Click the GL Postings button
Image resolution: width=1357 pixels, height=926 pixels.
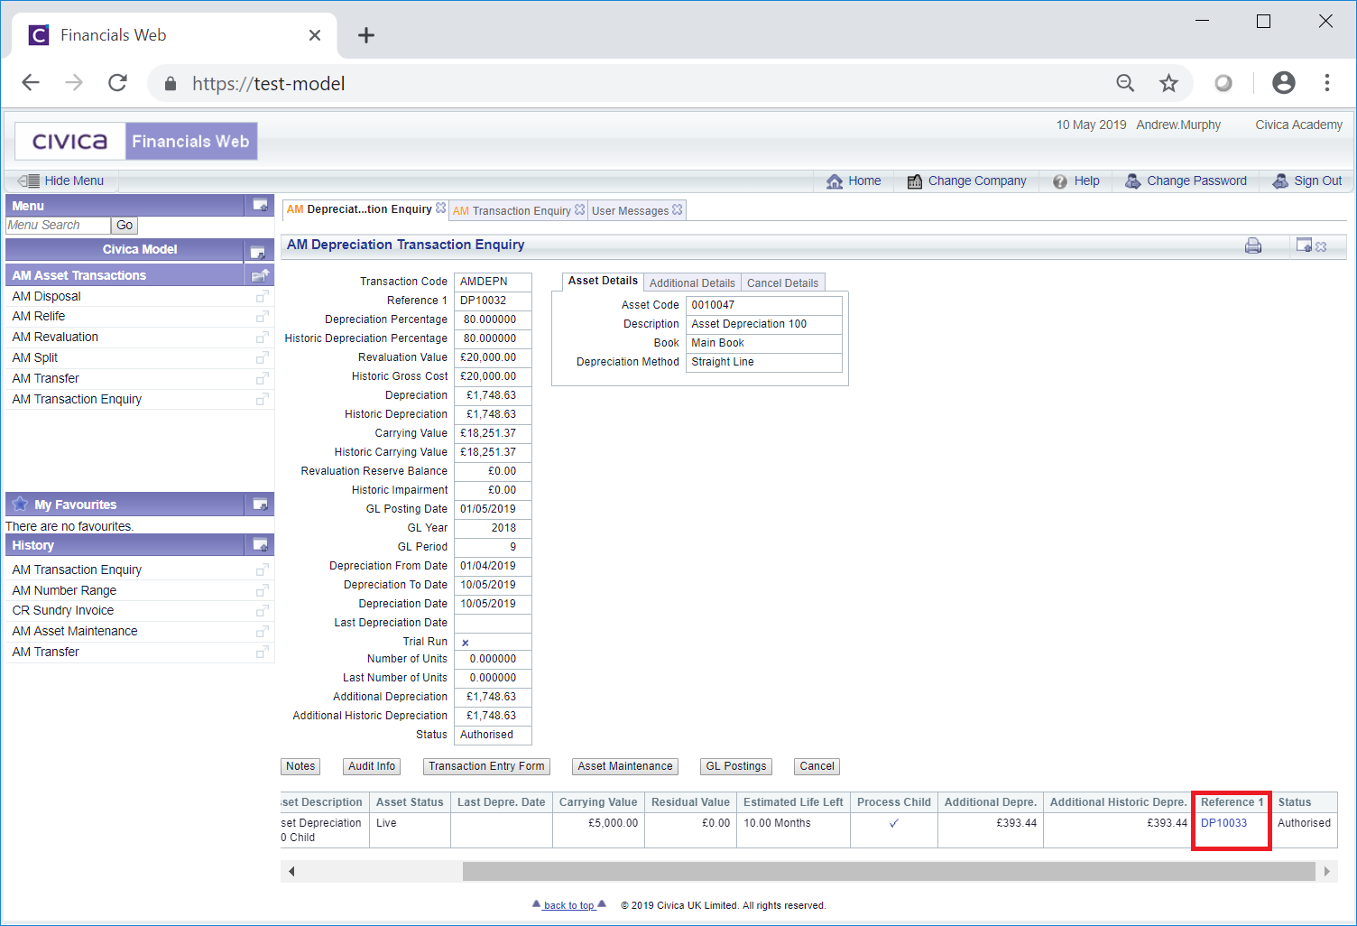(x=736, y=766)
